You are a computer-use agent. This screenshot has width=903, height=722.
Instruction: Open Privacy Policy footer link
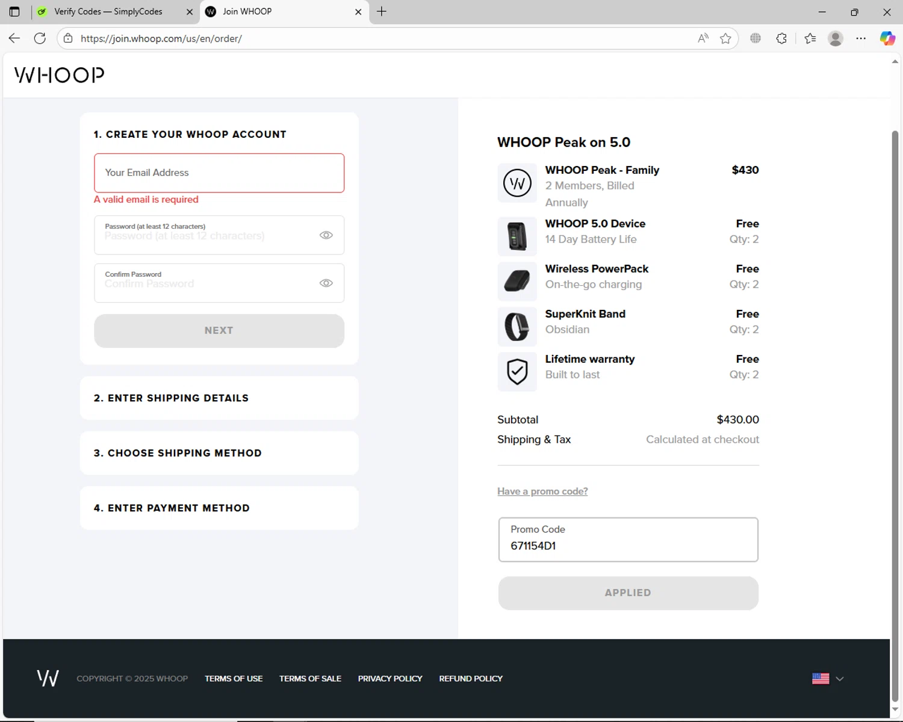pos(390,679)
